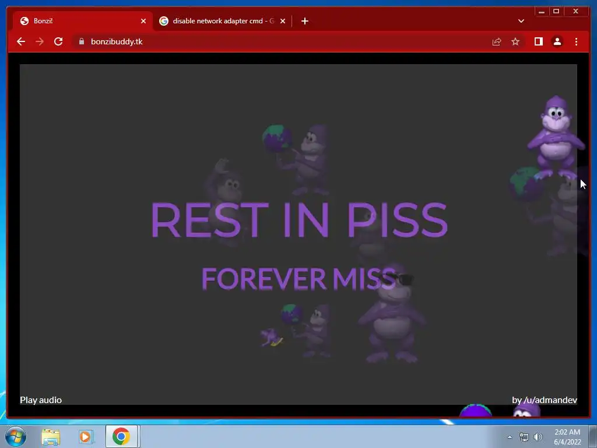Launch Windows Media Player from taskbar
The width and height of the screenshot is (597, 448).
tap(86, 436)
